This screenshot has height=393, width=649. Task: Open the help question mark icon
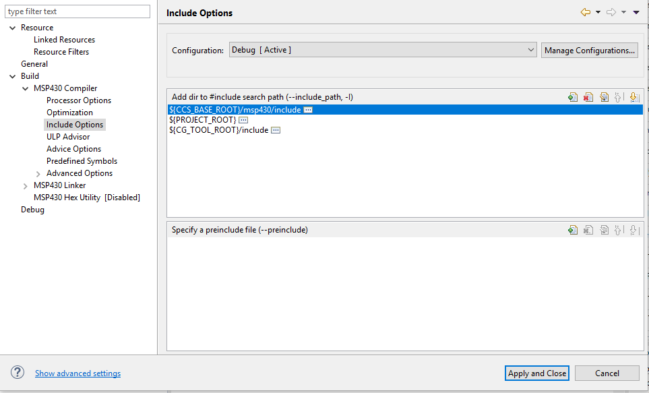[x=18, y=373]
